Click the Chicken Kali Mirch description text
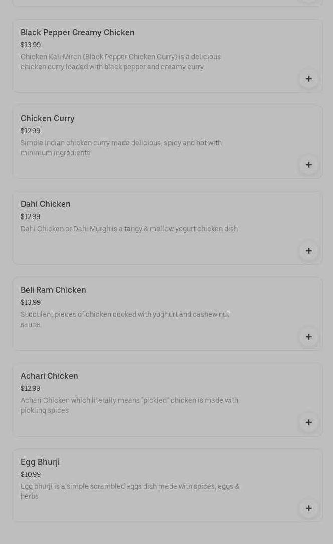This screenshot has height=544, width=333. tap(120, 62)
